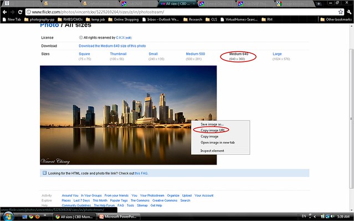The image size is (354, 221).
Task: Open Popular Tags footer link
Action: point(119,201)
